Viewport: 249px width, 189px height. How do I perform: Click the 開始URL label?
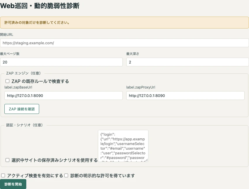[x=7, y=34]
